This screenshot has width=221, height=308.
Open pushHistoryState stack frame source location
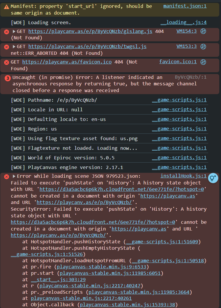point(162,242)
